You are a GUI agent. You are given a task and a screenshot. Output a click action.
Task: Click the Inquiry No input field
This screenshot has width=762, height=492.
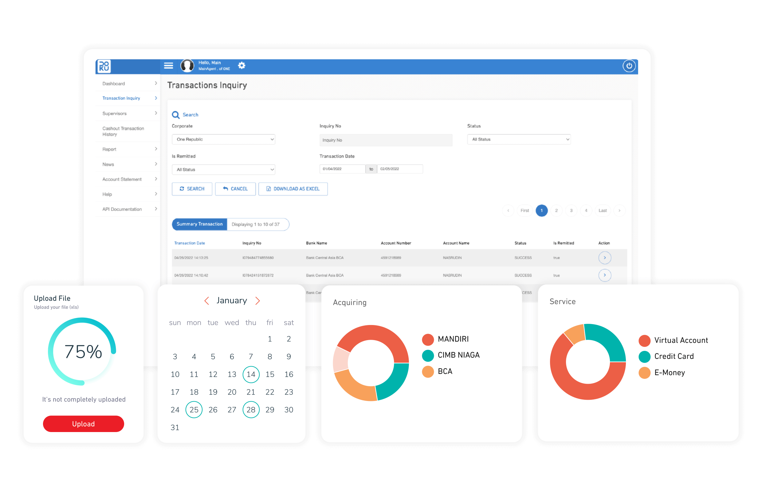tap(386, 140)
